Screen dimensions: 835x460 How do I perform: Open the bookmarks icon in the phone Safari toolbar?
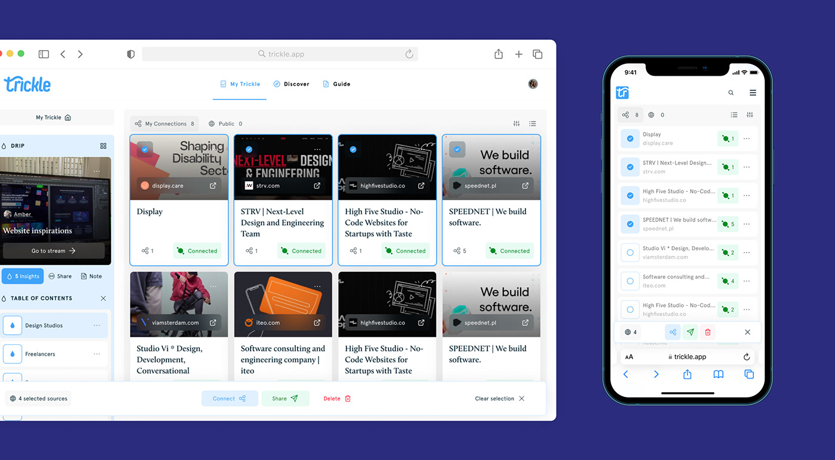pos(719,374)
